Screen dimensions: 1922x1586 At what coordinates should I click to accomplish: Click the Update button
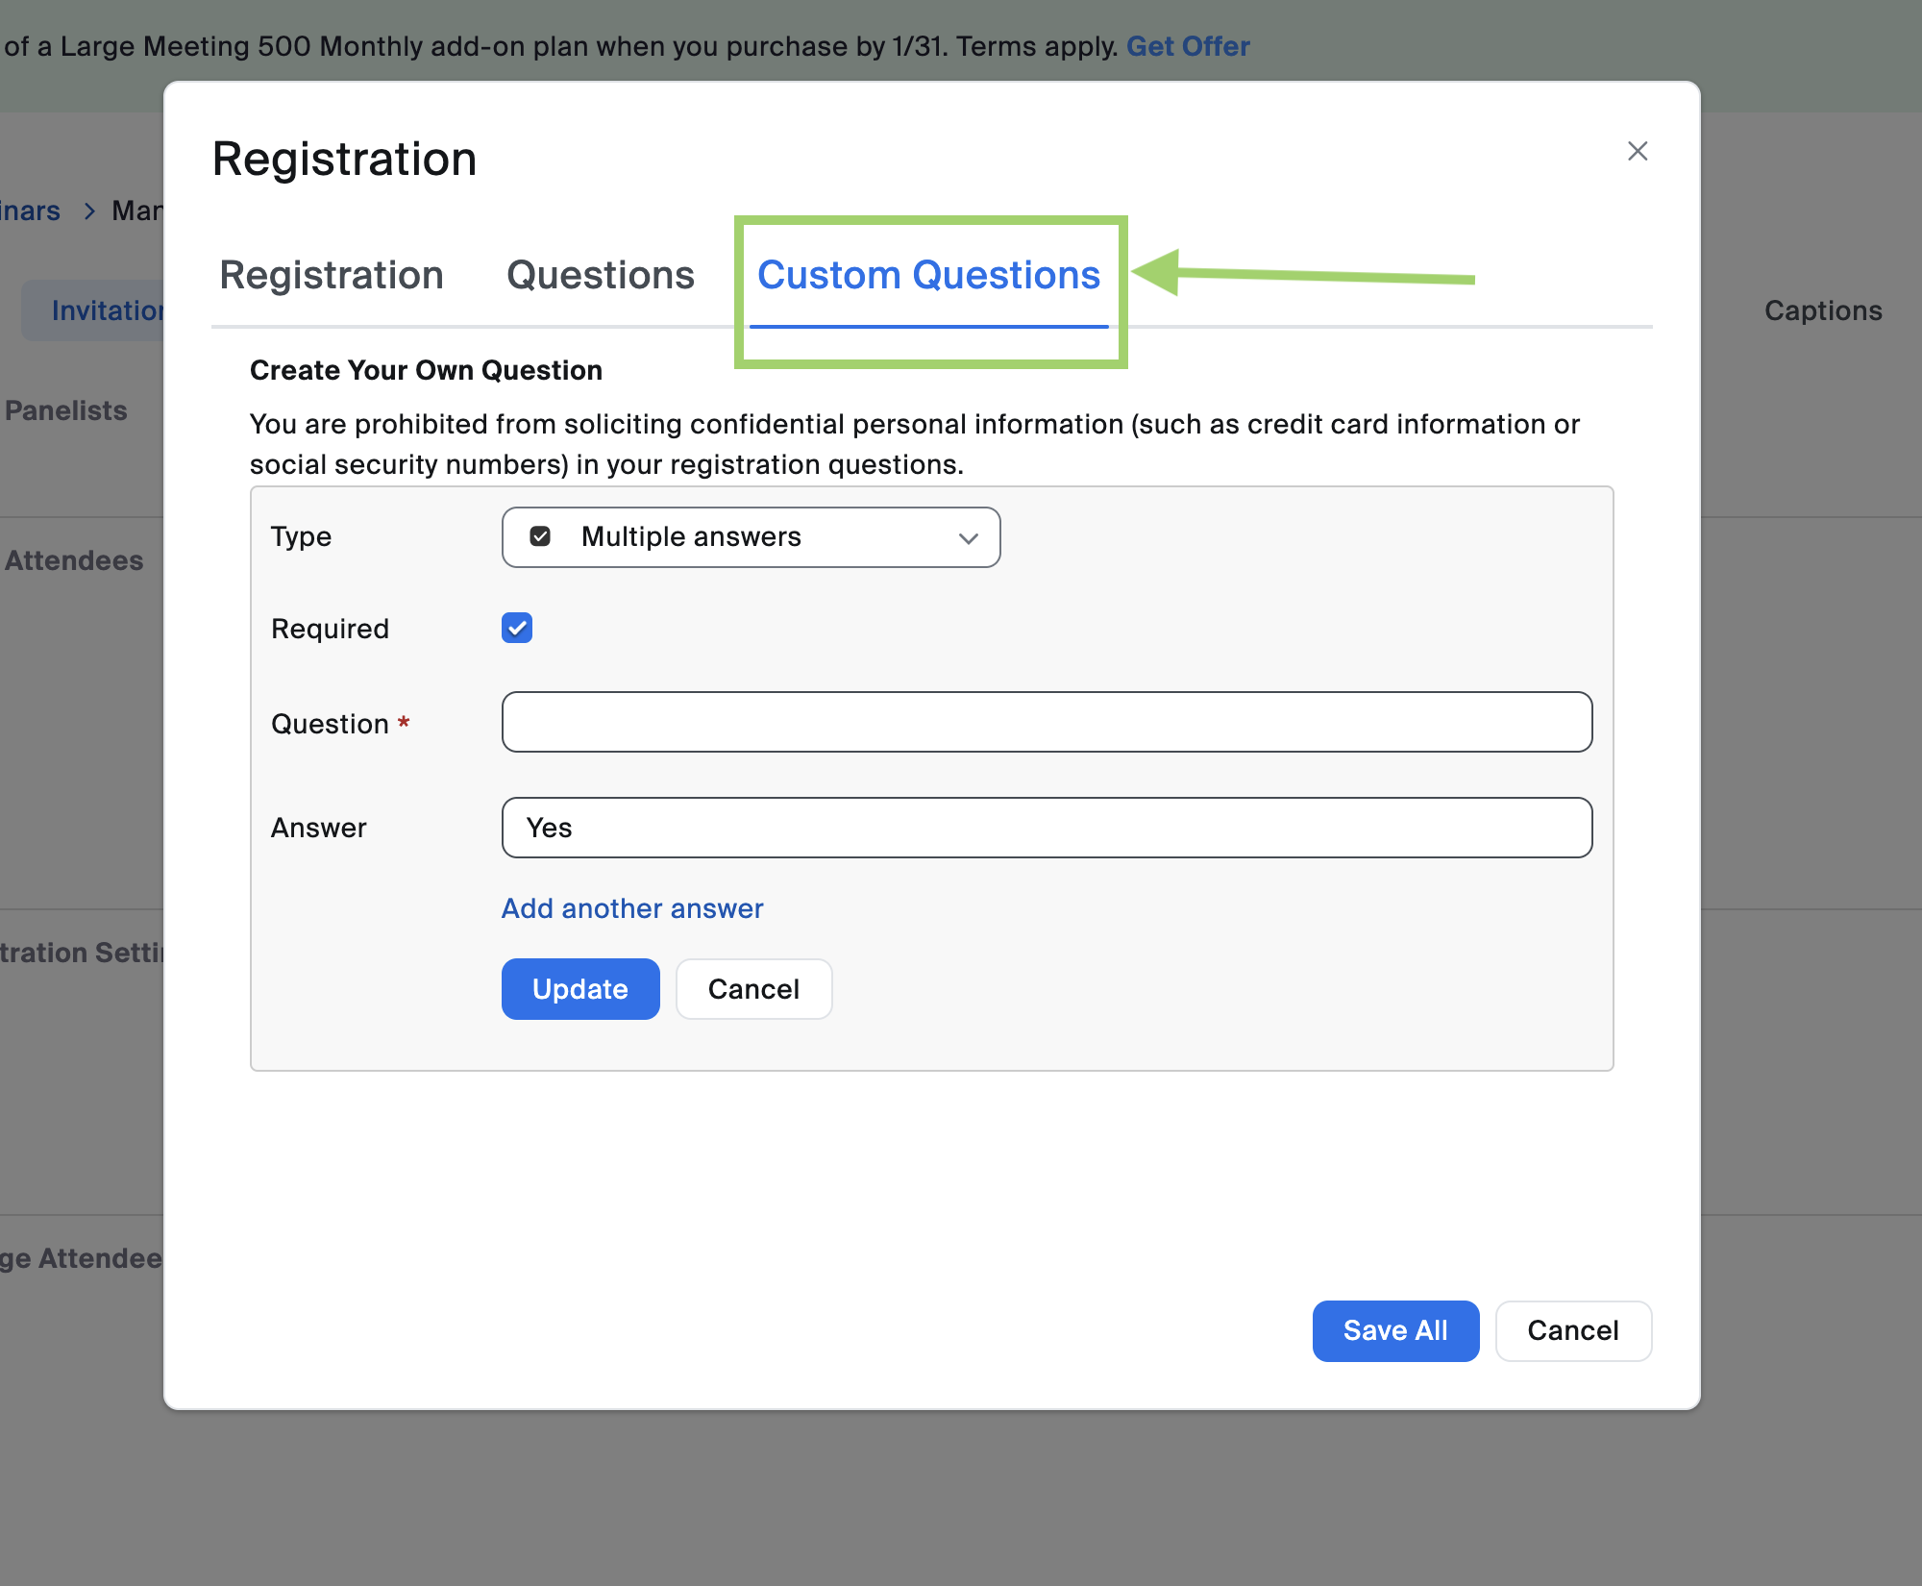(580, 989)
